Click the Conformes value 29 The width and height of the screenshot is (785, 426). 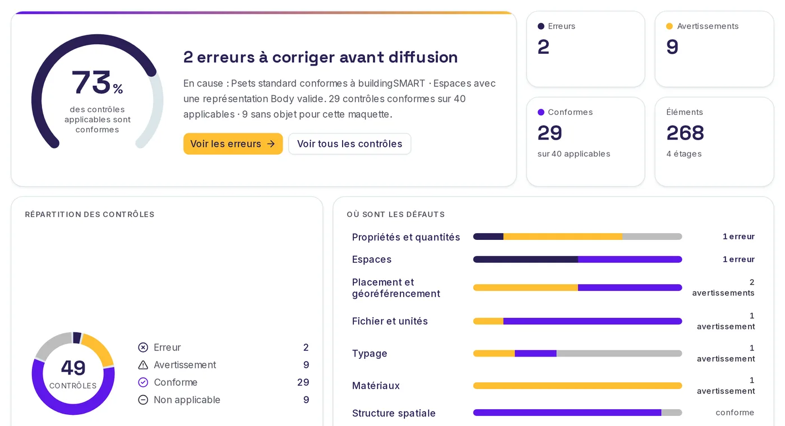(x=550, y=133)
